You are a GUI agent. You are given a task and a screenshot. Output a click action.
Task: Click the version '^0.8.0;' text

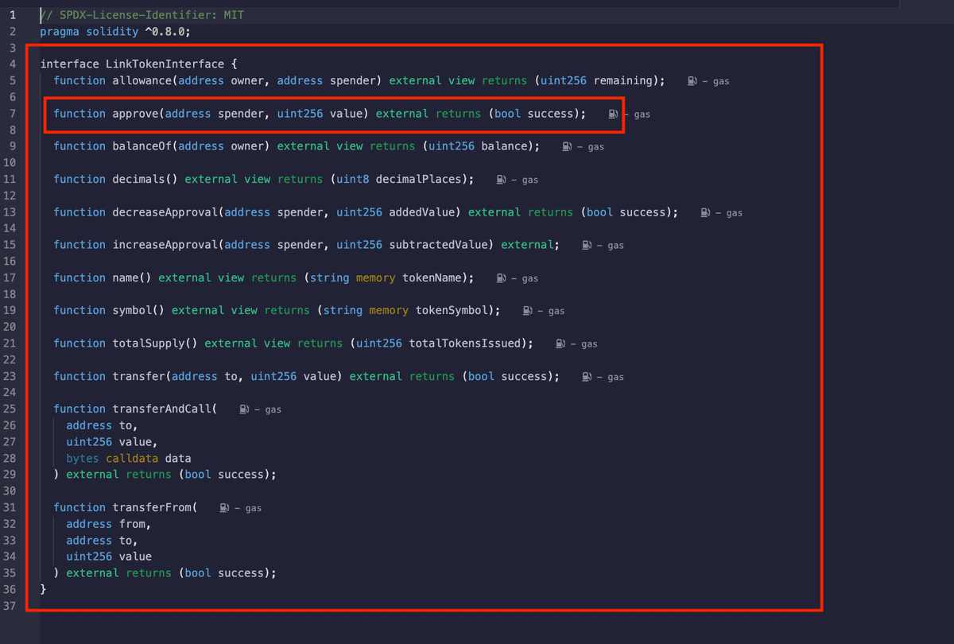coord(168,31)
